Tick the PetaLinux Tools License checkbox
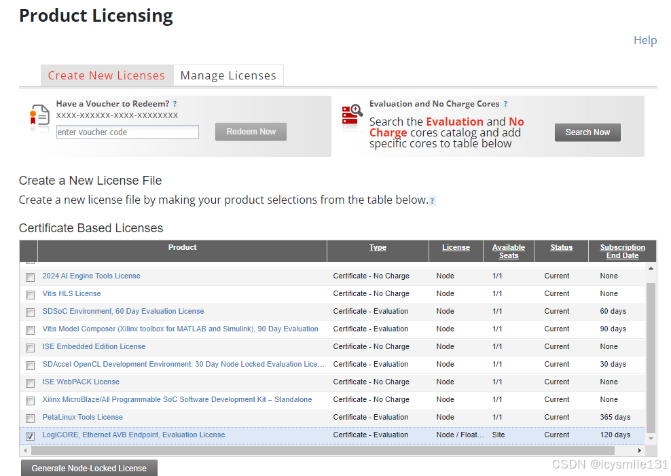 click(x=31, y=418)
